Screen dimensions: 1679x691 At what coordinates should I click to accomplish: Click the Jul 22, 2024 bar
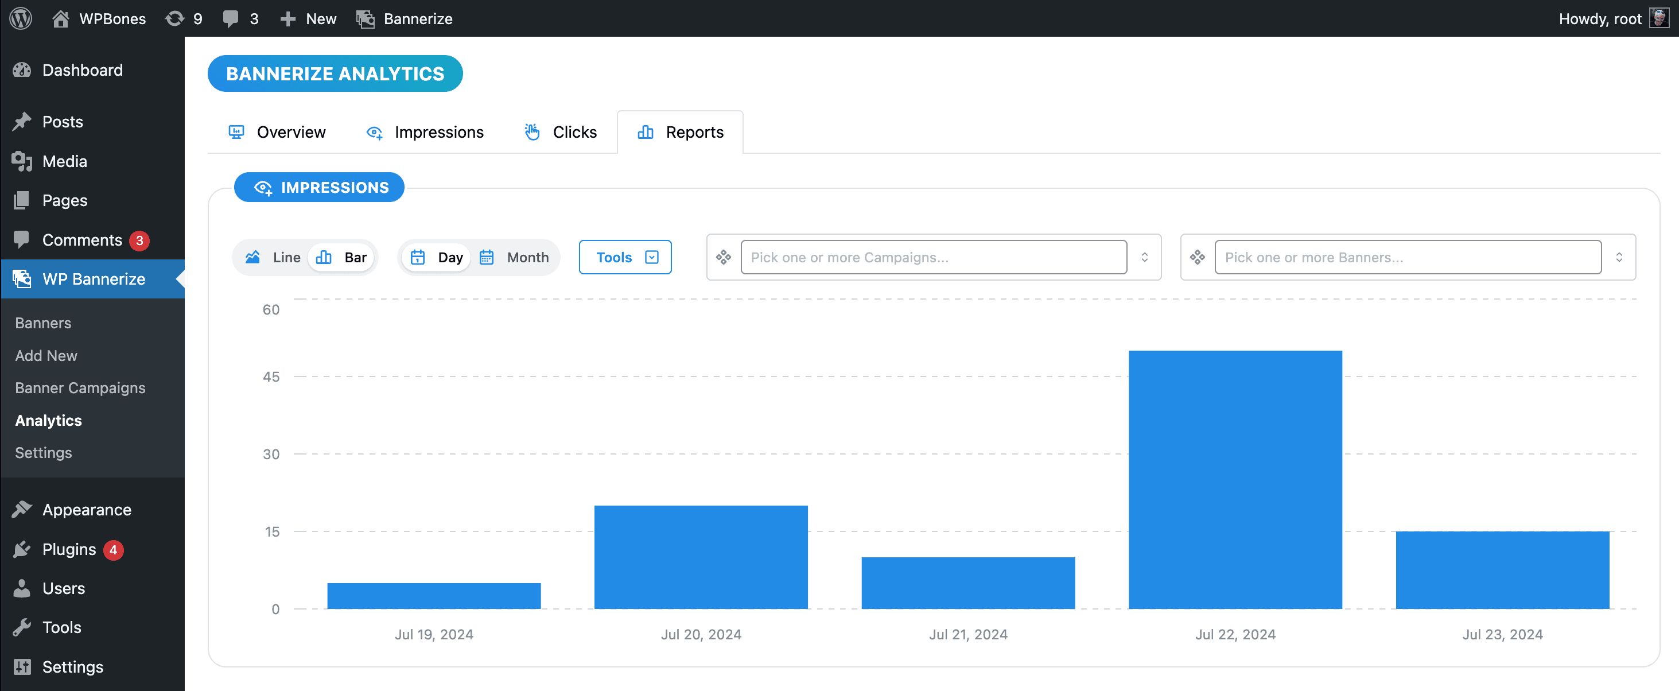tap(1235, 480)
